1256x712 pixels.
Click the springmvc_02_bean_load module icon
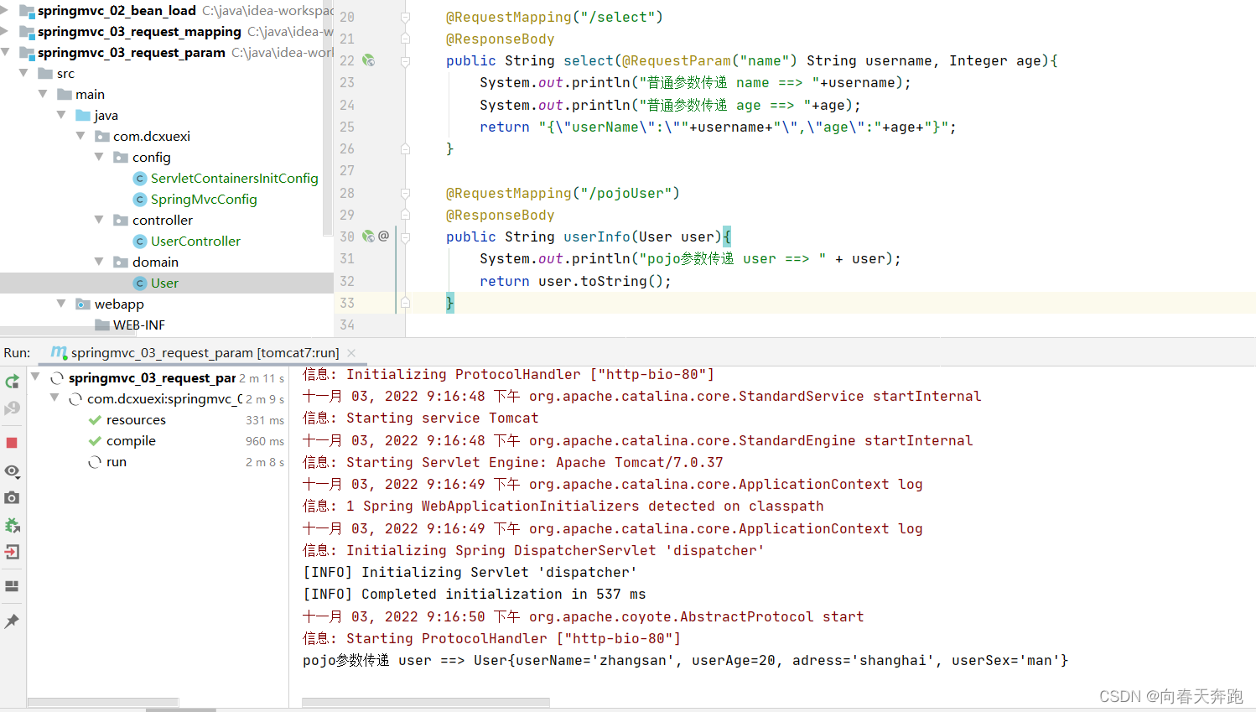click(x=26, y=11)
